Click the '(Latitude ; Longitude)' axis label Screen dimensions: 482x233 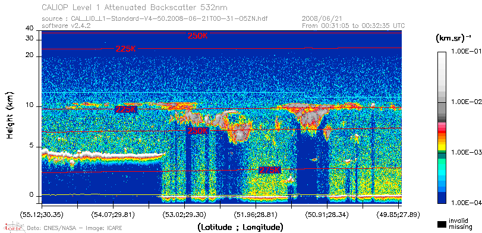240,228
